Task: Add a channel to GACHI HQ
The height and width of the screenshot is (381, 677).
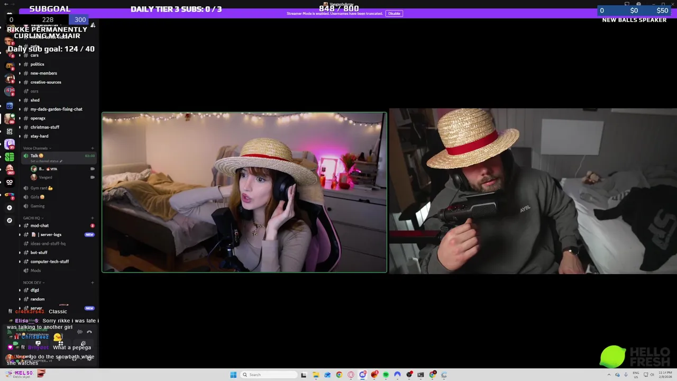Action: pos(93,218)
